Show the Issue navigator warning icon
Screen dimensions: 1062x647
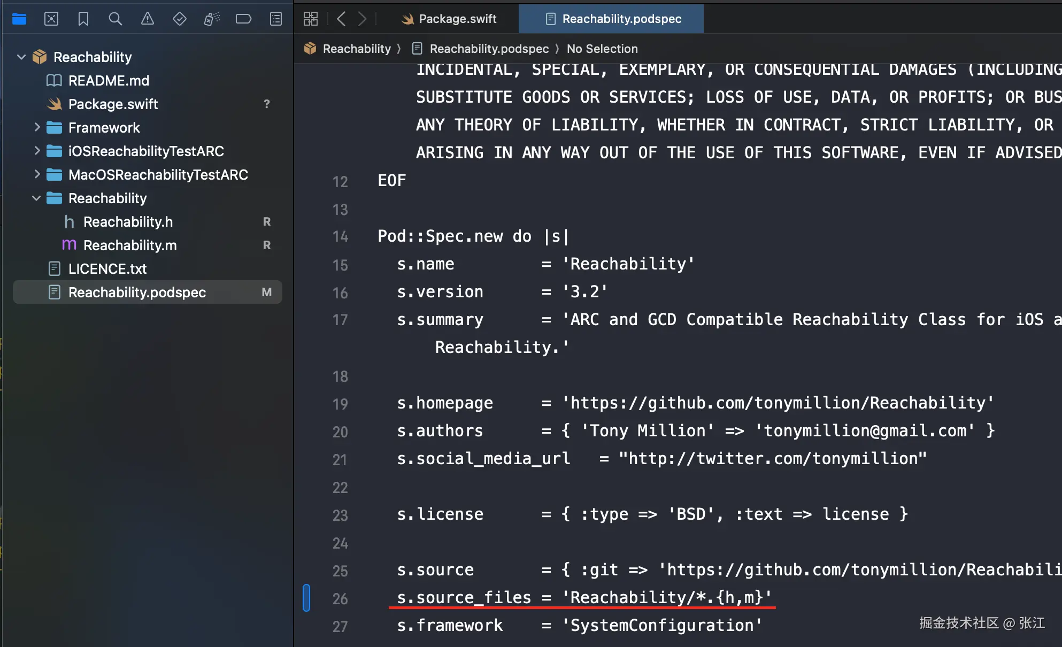pyautogui.click(x=148, y=19)
